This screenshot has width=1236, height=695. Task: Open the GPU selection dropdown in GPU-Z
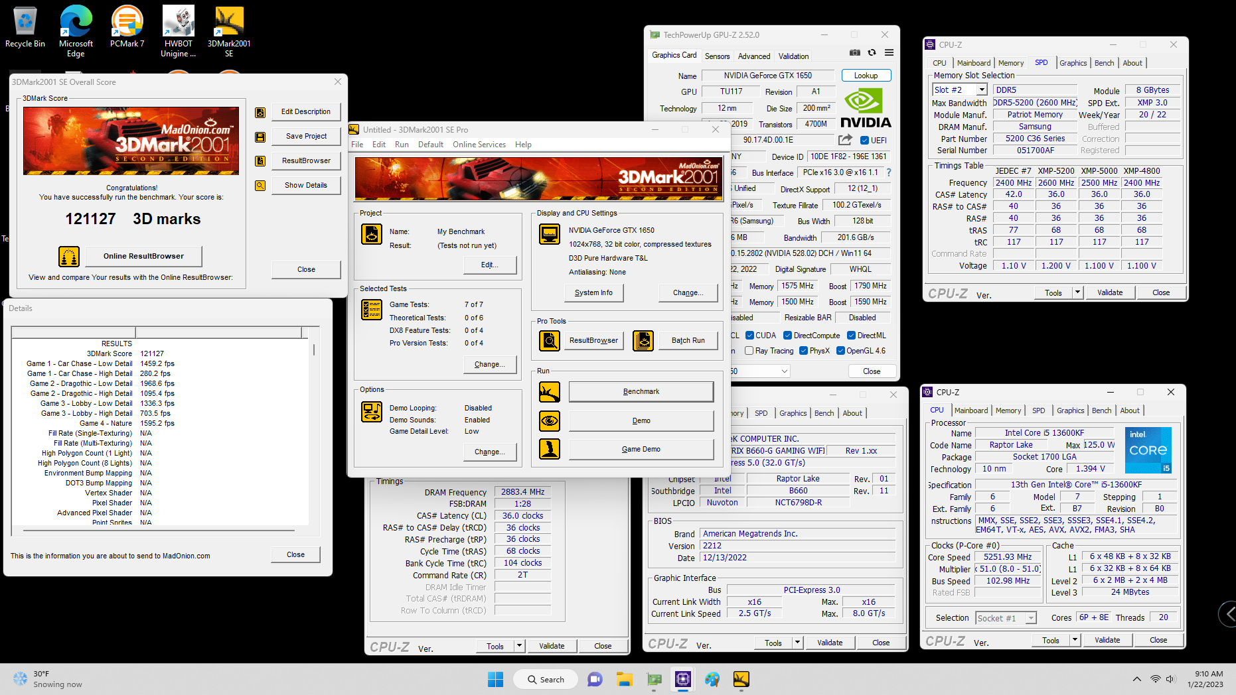tap(784, 371)
